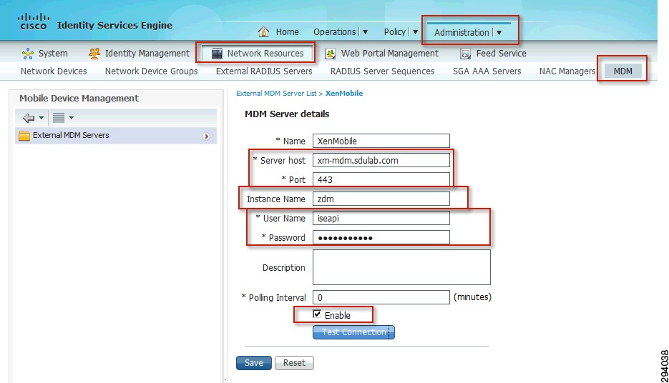Open the RADIUS Server Sequences sub-tab
The width and height of the screenshot is (669, 383).
[x=382, y=71]
